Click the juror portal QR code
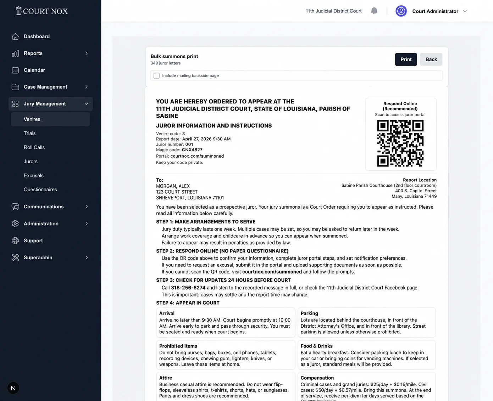This screenshot has width=493, height=401. coord(400,143)
